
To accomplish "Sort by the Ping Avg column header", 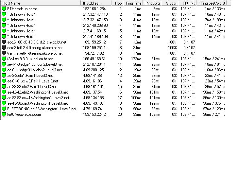I will pos(152,3).
